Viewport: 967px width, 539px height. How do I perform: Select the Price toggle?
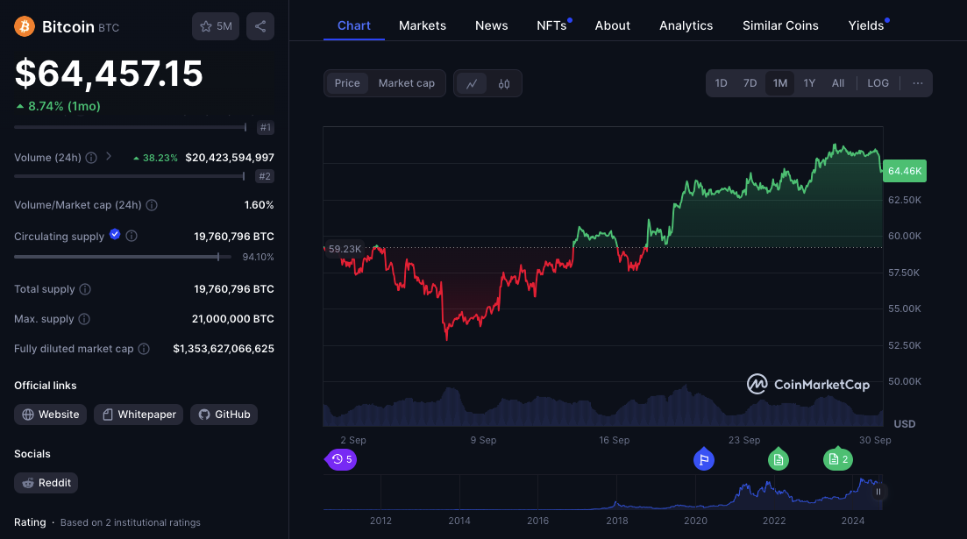(347, 83)
